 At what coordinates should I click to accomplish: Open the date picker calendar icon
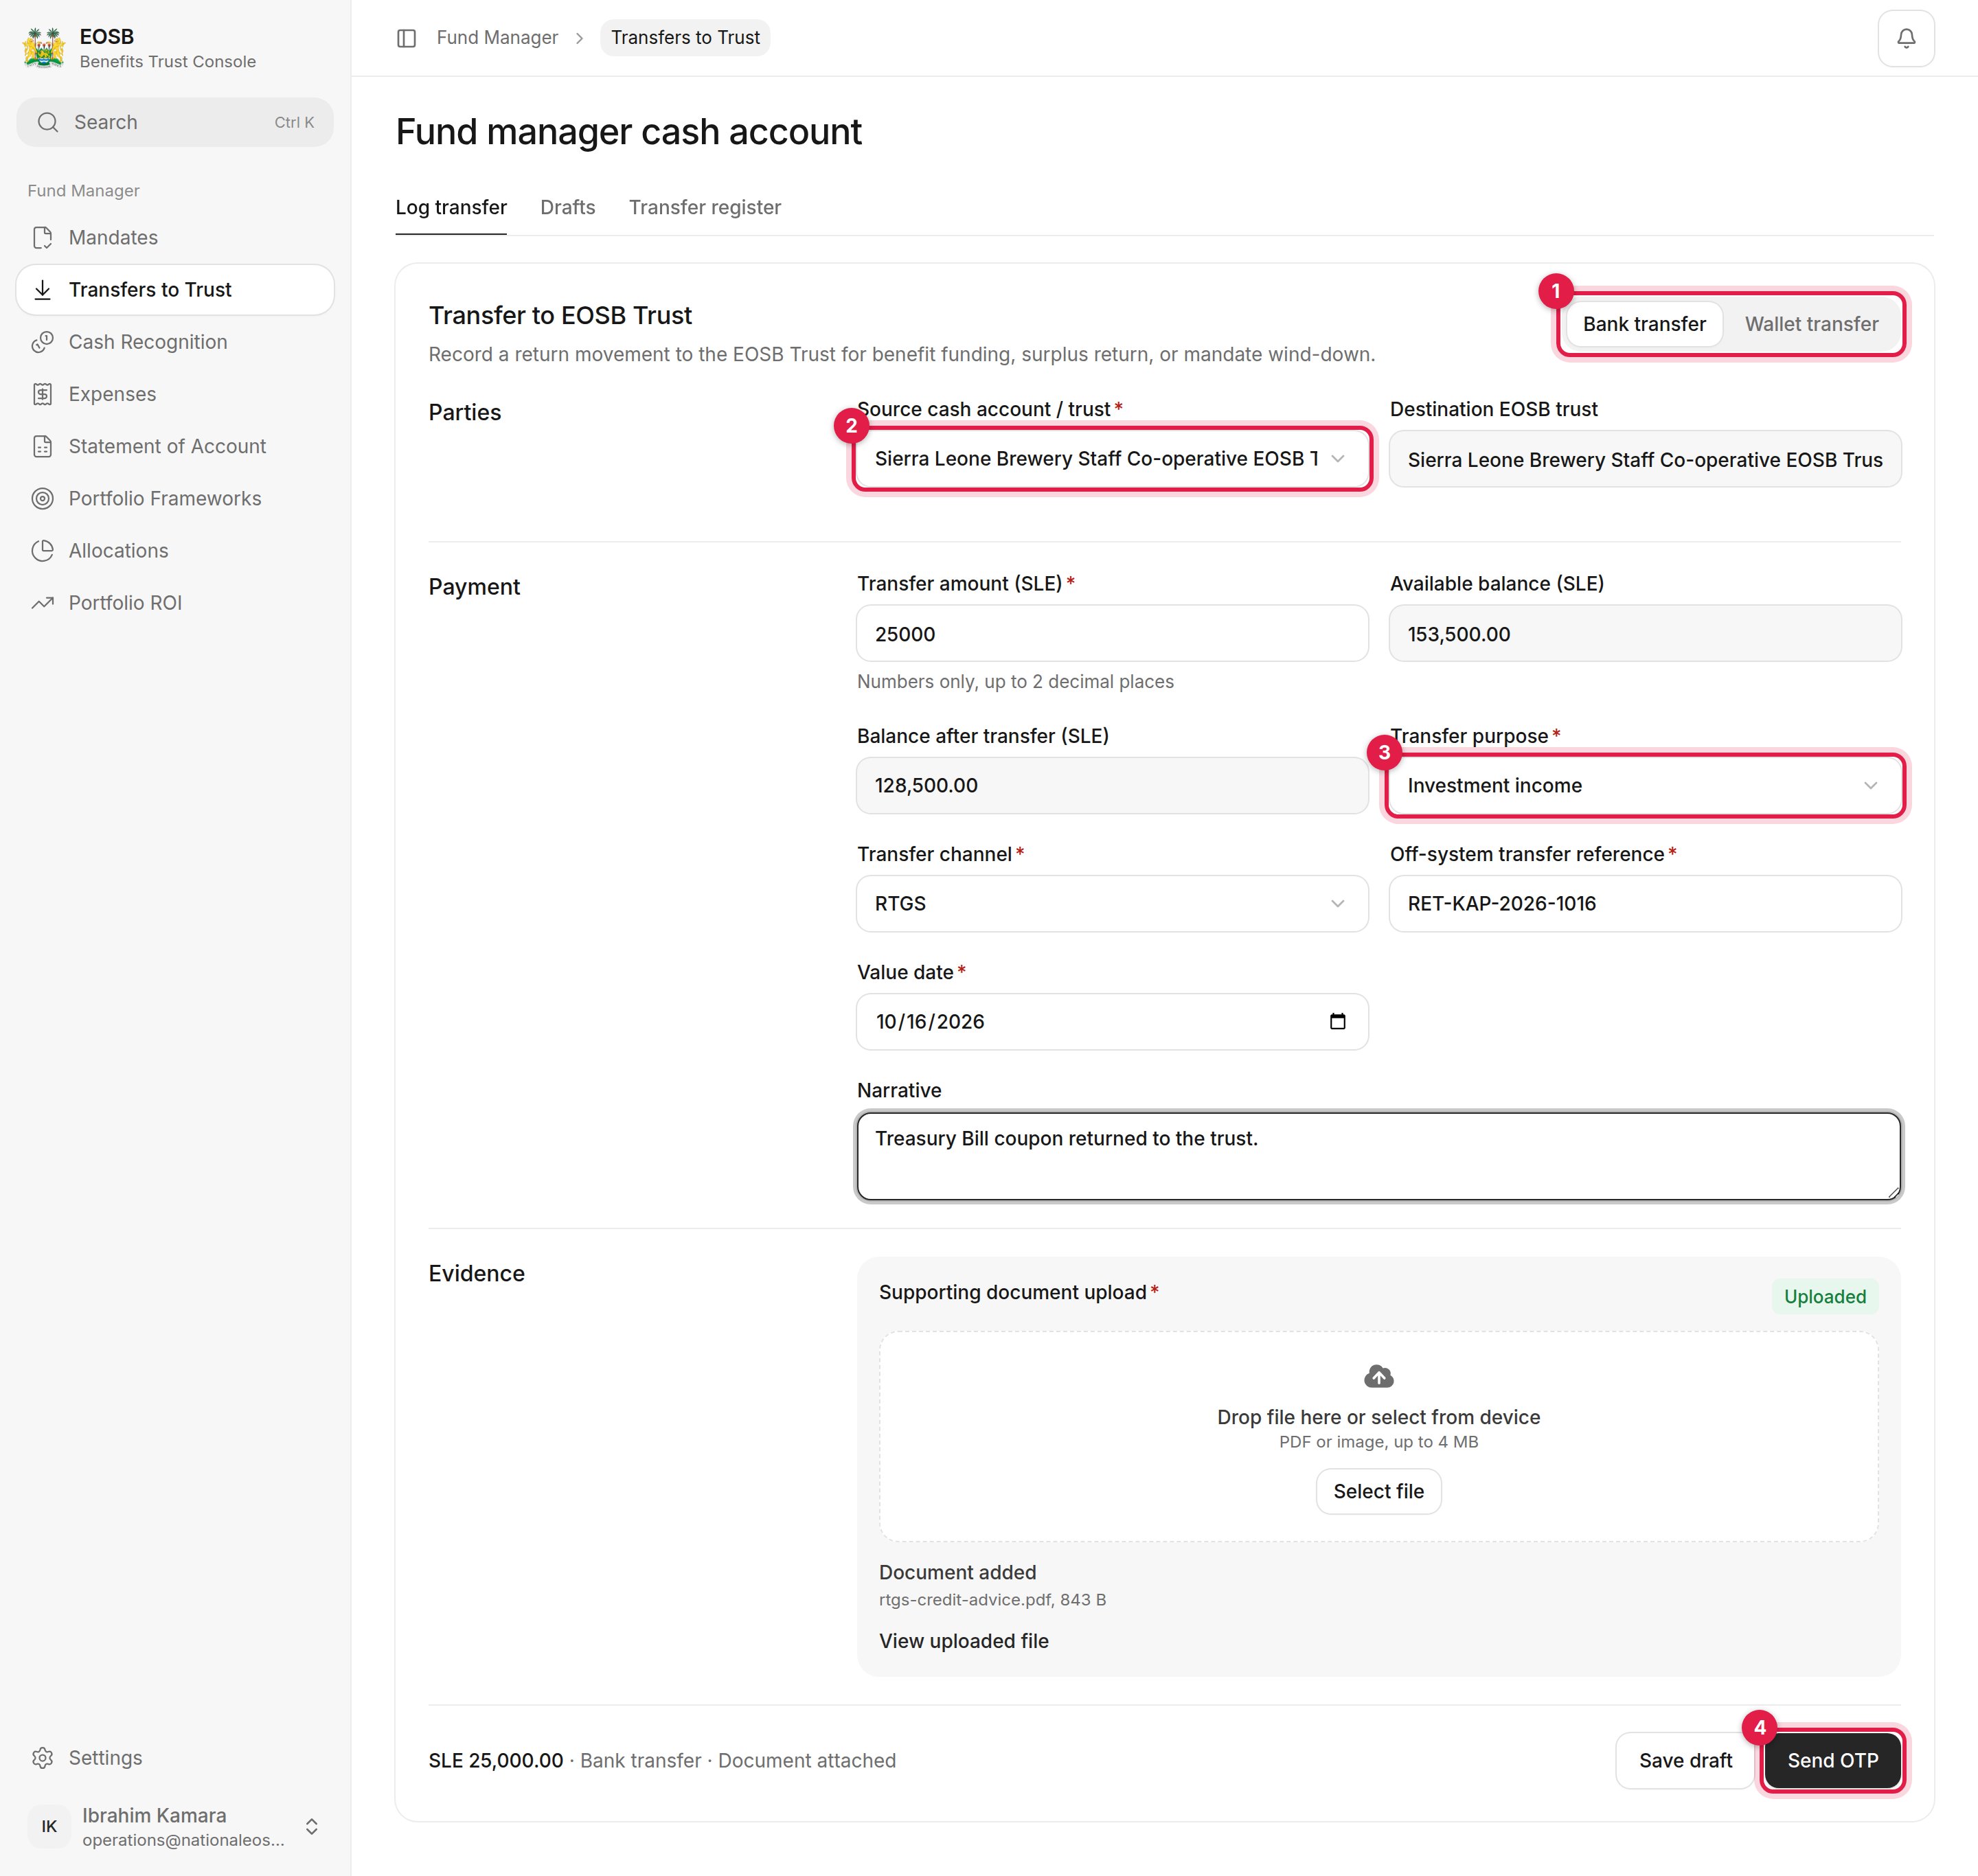(1337, 1021)
